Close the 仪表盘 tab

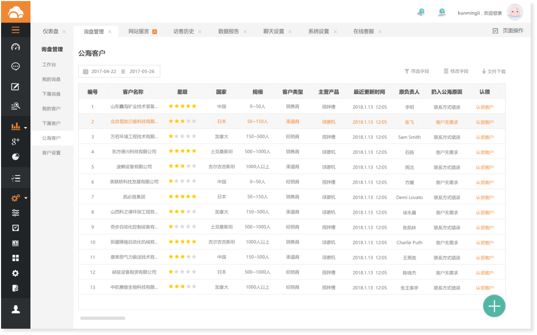pyautogui.click(x=64, y=32)
